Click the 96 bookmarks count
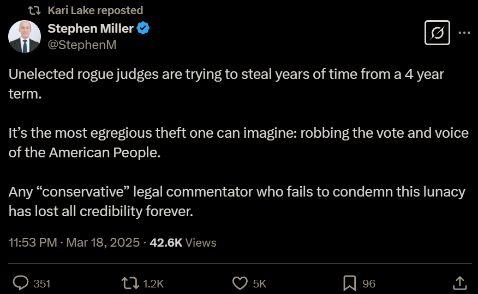 369,283
